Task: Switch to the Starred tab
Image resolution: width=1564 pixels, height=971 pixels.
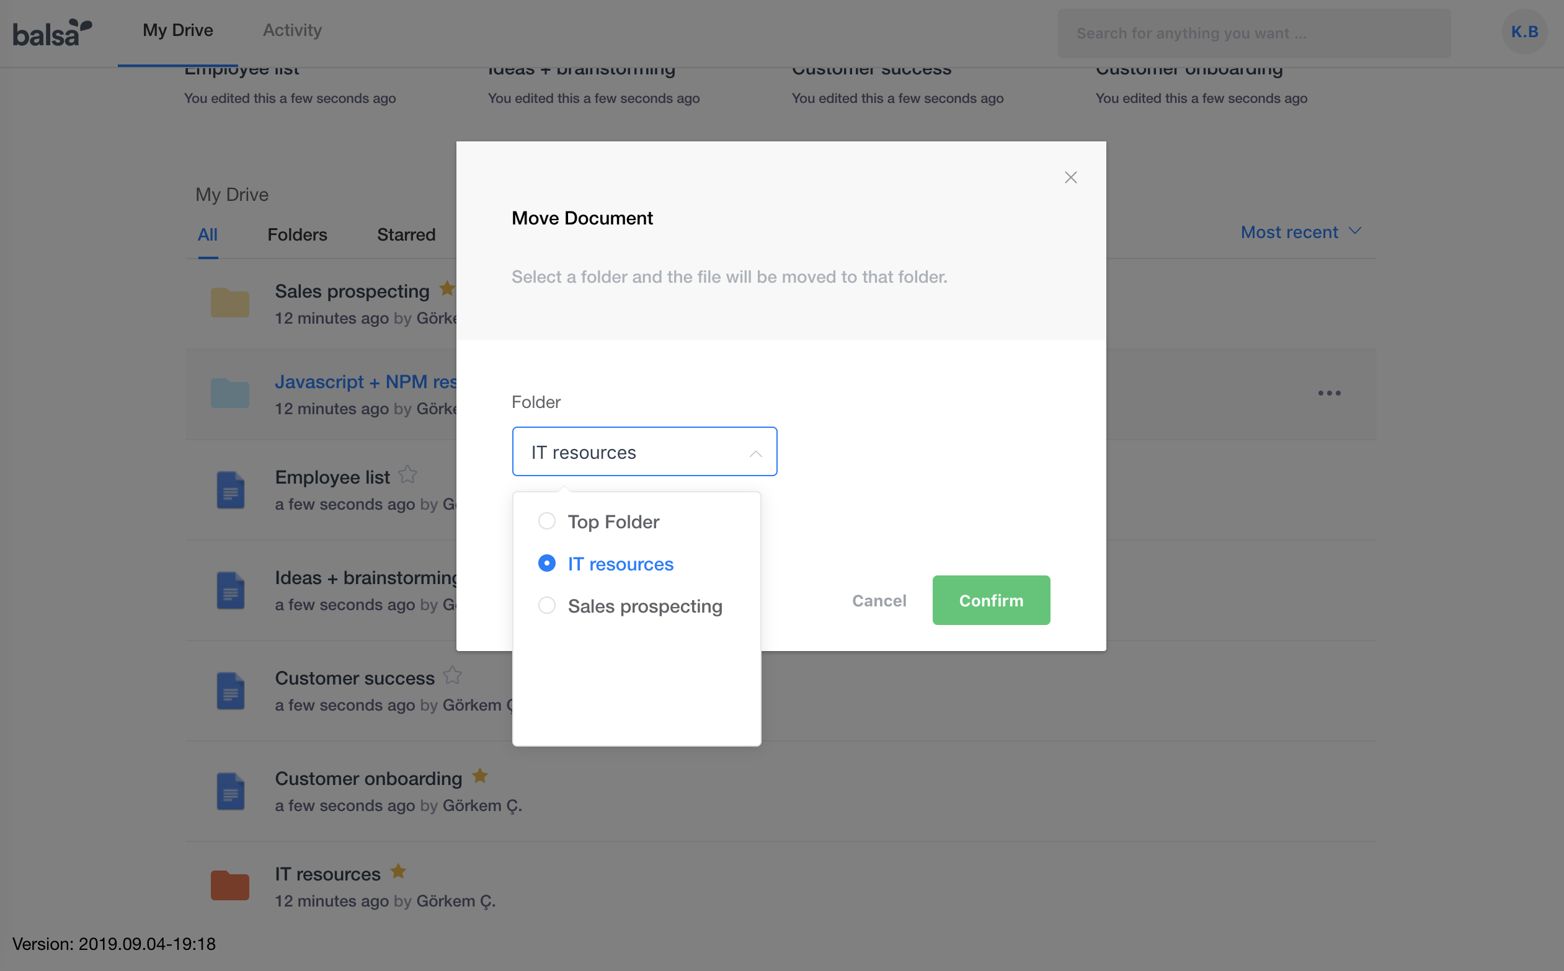Action: click(x=406, y=235)
